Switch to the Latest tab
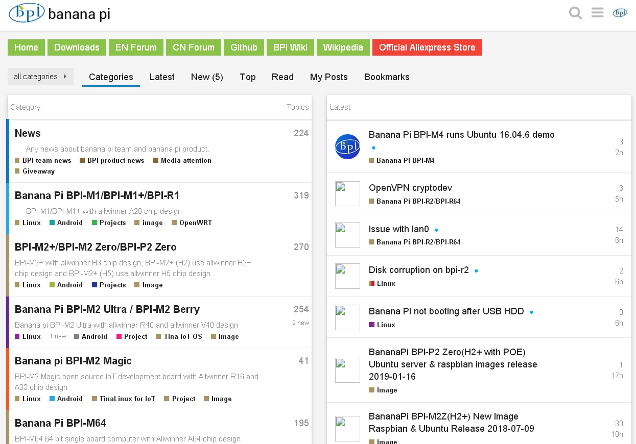Image resolution: width=636 pixels, height=444 pixels. pyautogui.click(x=162, y=77)
